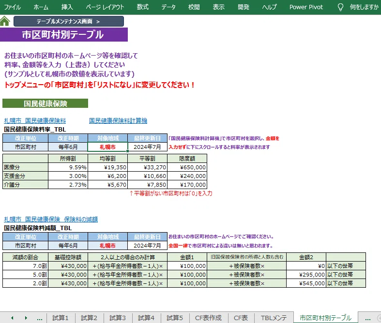Click the 何をしますか search box
The image size is (381, 323).
coord(364,7)
